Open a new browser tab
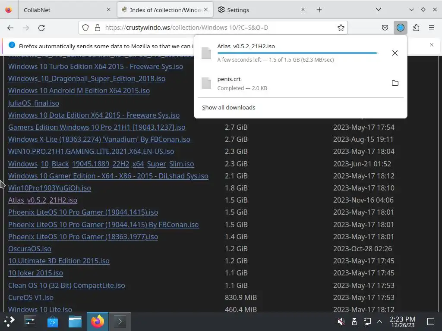 319,10
